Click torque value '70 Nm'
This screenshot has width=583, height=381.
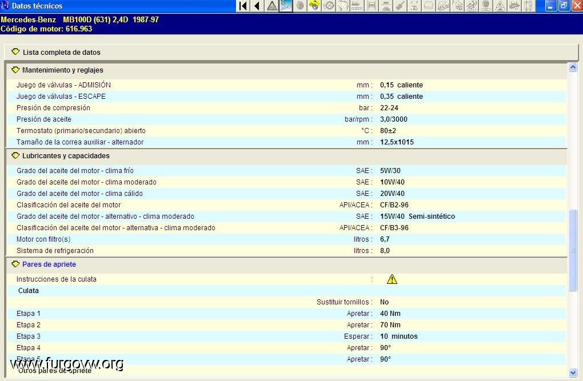coord(390,325)
